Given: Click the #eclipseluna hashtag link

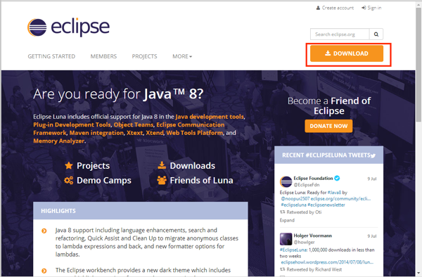Looking at the screenshot, I should point(293,205).
